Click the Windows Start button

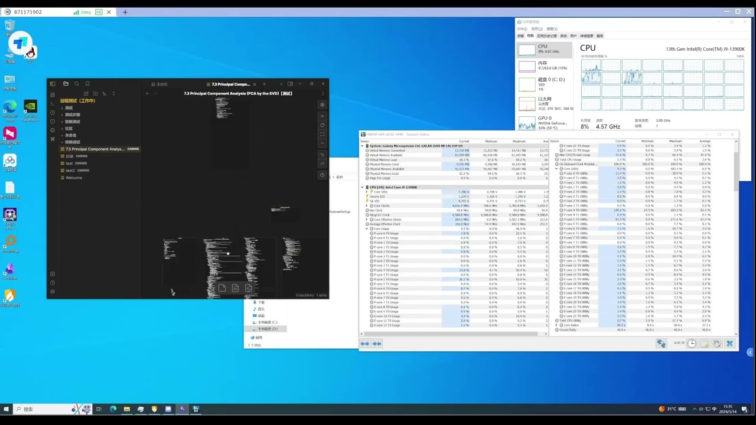6,409
